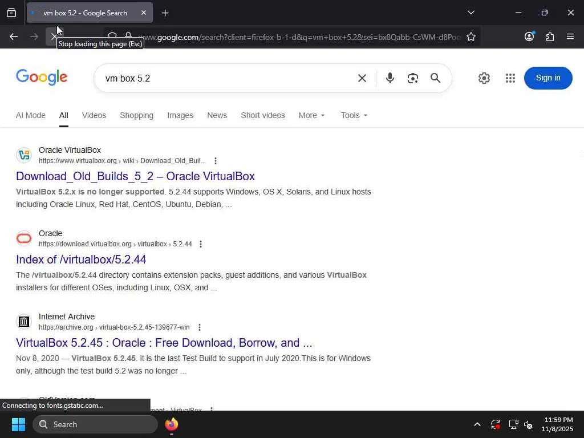584x438 pixels.
Task: Bookmark this page with the star icon
Action: tap(471, 36)
